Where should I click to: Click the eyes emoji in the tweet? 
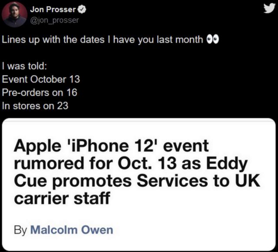point(212,39)
